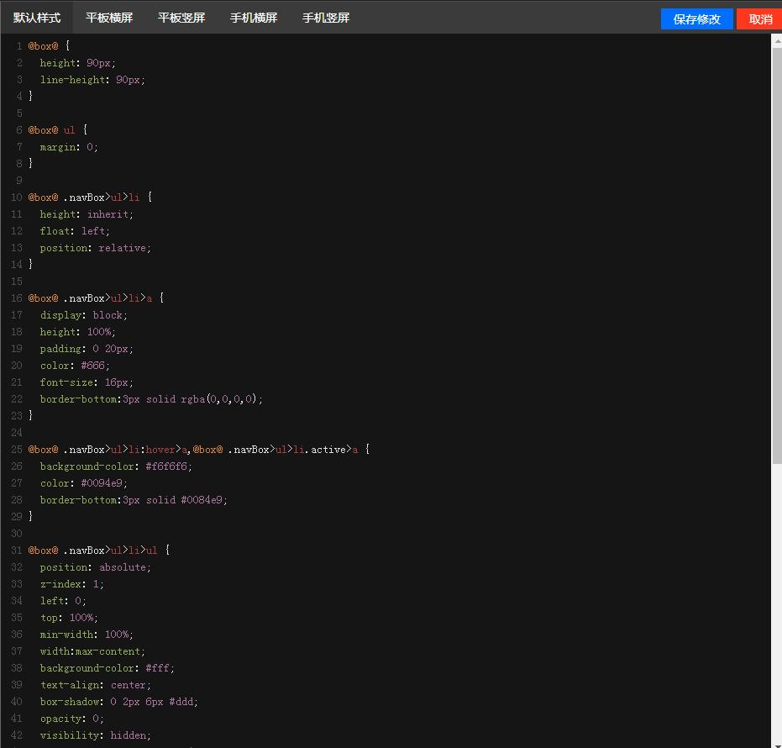The width and height of the screenshot is (782, 748).
Task: Open the 平板横屏 tab
Action: click(109, 18)
